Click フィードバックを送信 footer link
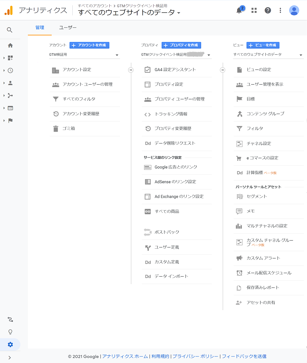The image size is (307, 363). click(244, 356)
